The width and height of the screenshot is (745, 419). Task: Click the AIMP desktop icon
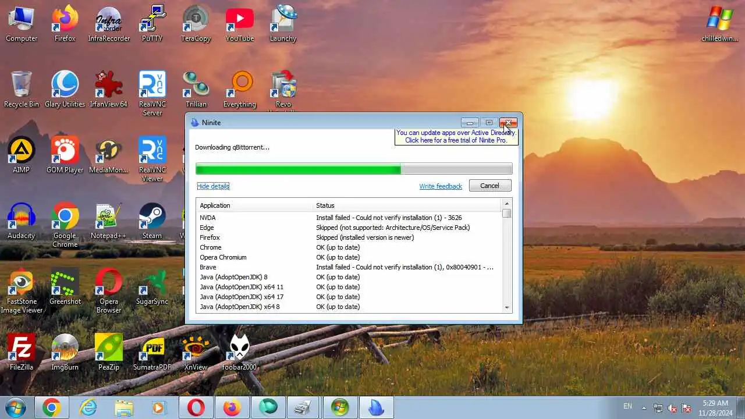[x=22, y=155]
